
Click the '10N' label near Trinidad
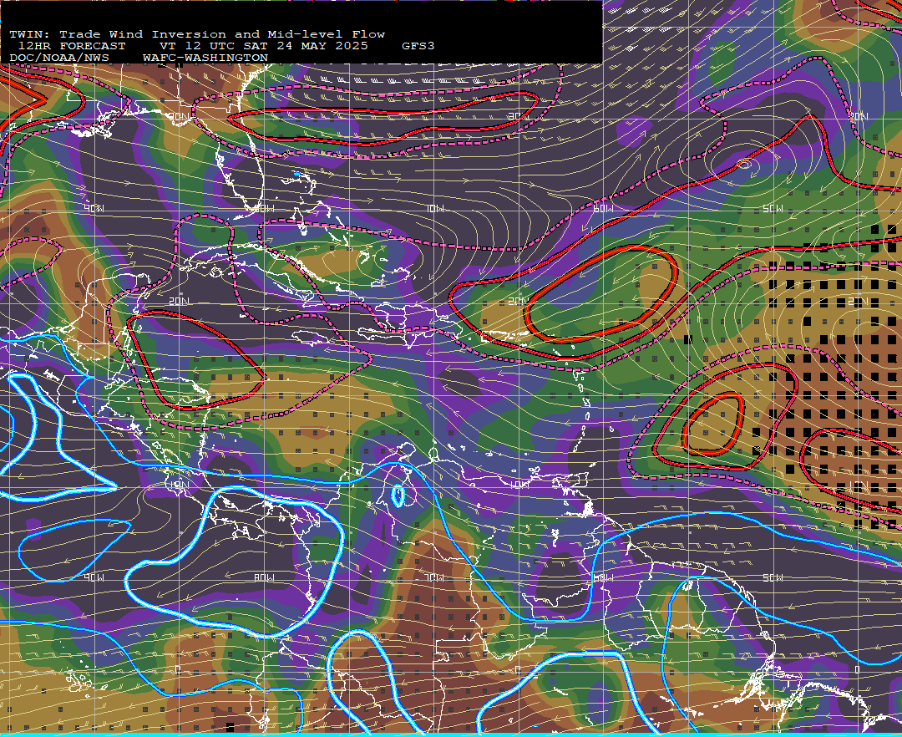[x=520, y=485]
